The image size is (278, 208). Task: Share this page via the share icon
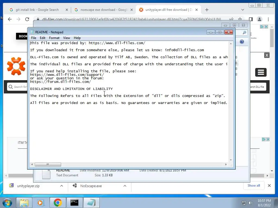tap(231, 19)
